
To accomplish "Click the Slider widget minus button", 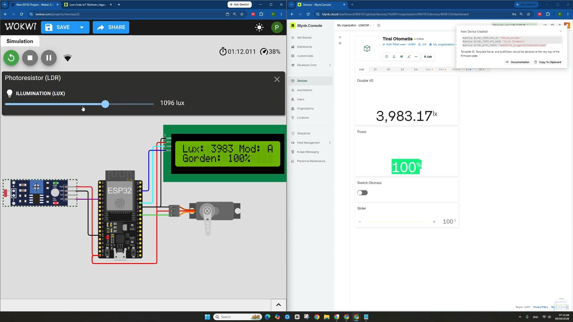I will click(x=360, y=222).
